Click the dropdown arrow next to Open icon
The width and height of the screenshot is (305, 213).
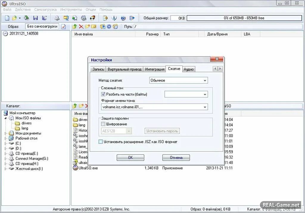pyautogui.click(x=20, y=18)
